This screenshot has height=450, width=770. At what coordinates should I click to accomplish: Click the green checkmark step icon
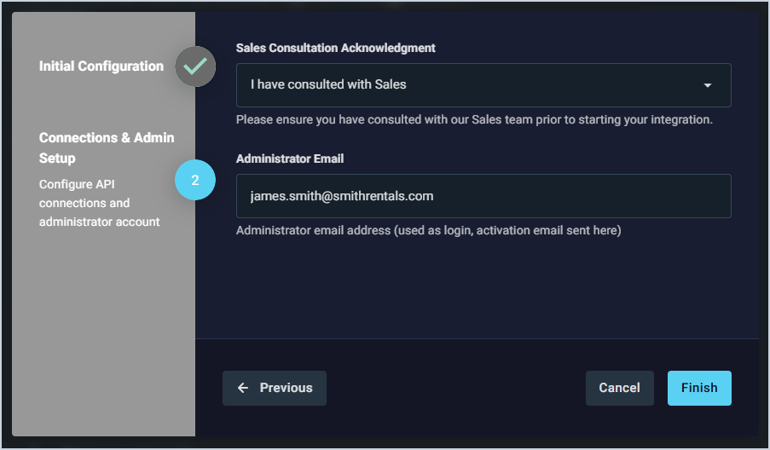tap(195, 66)
